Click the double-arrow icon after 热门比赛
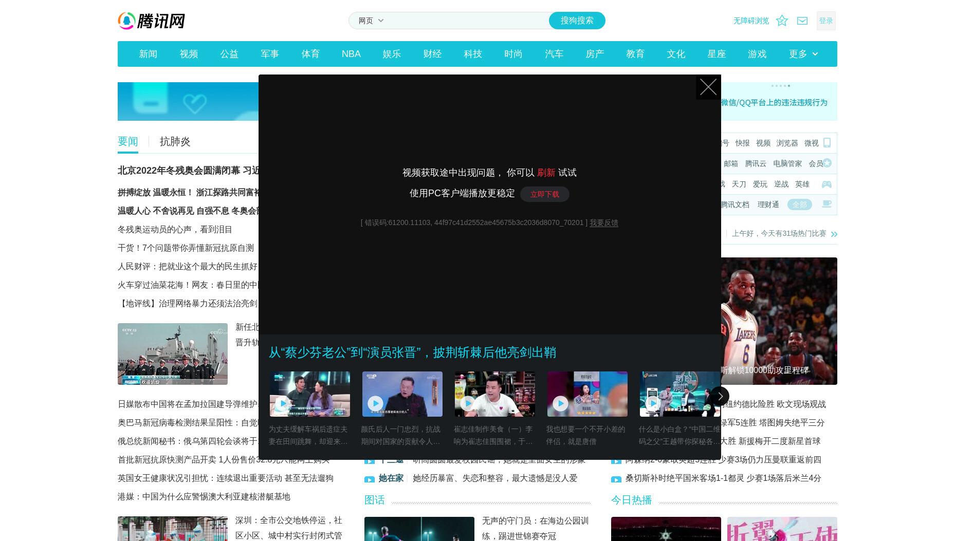This screenshot has height=541, width=955. tap(834, 234)
